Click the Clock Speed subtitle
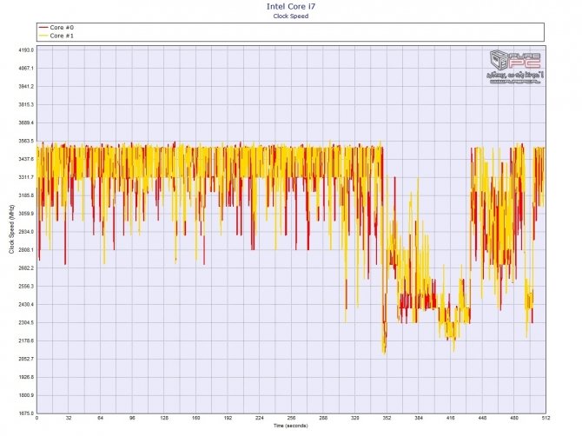Image resolution: width=582 pixels, height=436 pixels. coord(291,16)
